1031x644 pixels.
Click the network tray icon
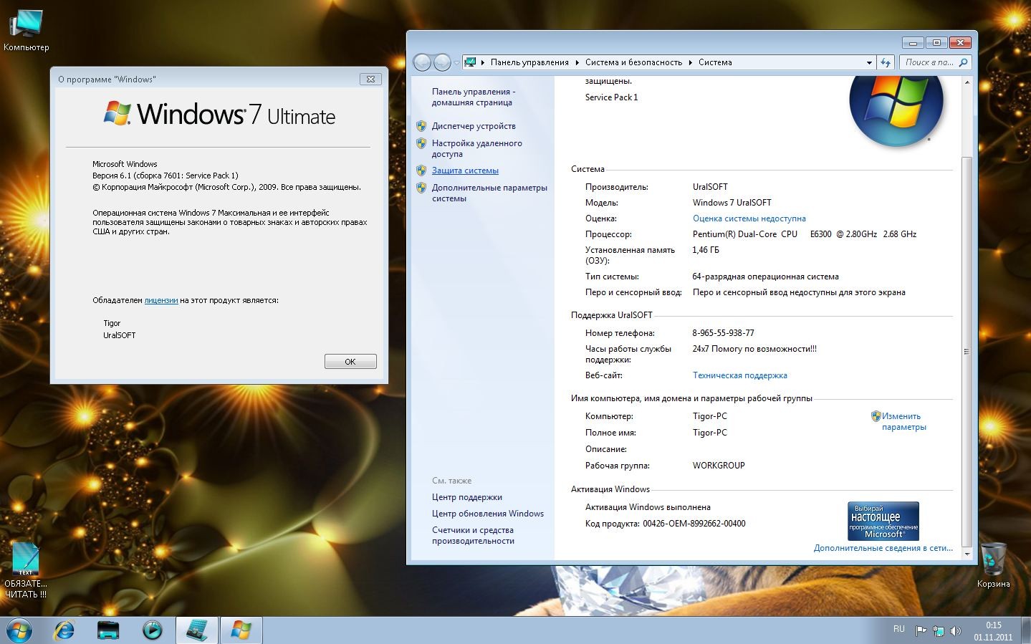tap(938, 631)
